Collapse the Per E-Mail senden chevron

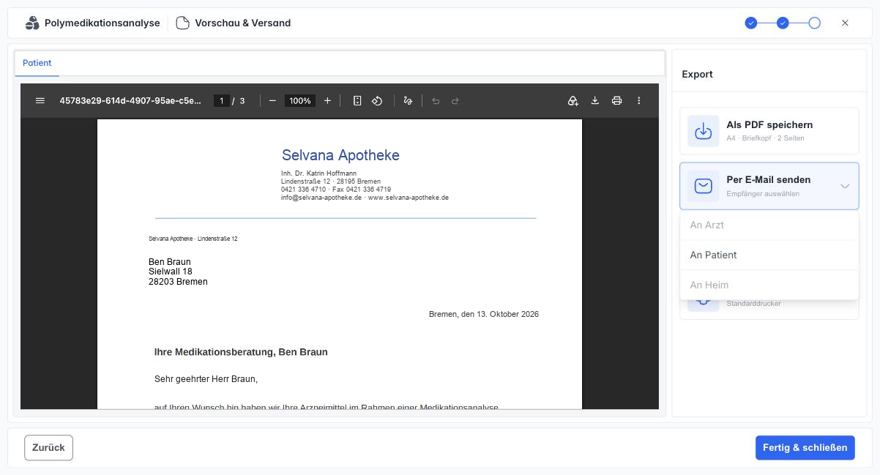click(x=845, y=186)
